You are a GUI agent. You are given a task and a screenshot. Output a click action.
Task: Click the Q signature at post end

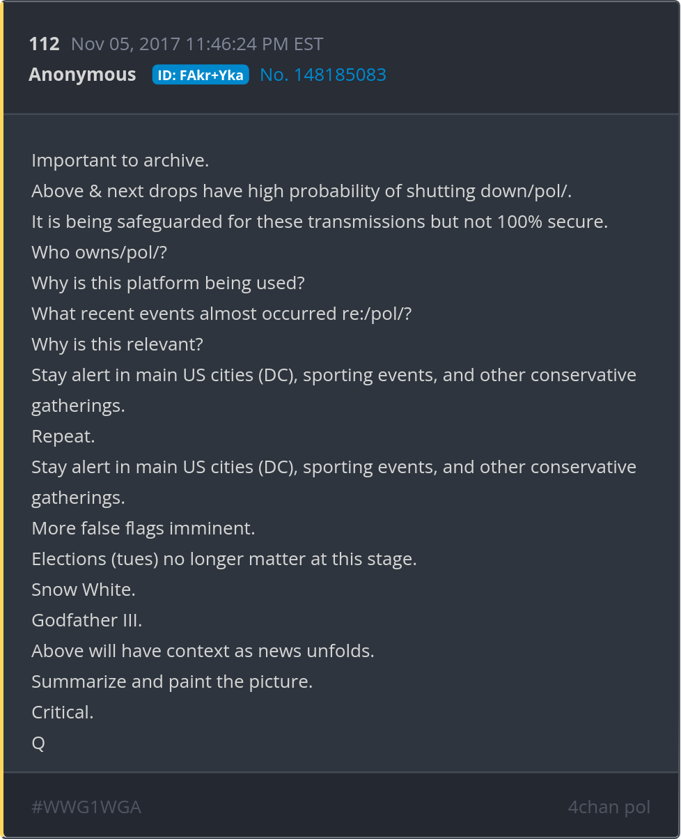(38, 743)
